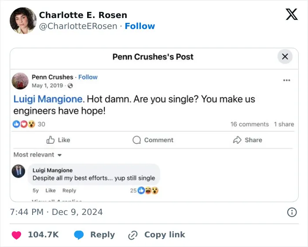Click the Like button under the post

[58, 140]
